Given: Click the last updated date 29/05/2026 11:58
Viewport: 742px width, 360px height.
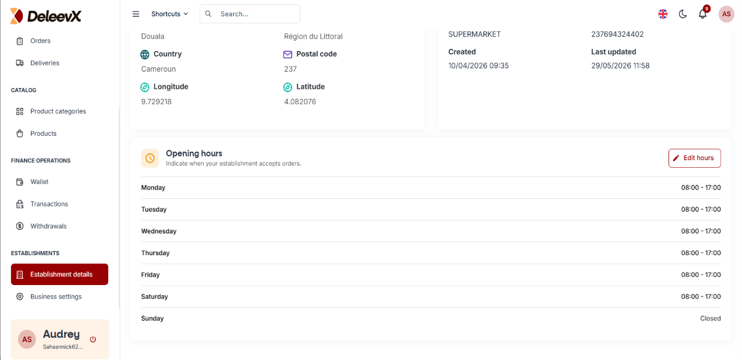Looking at the screenshot, I should [621, 66].
